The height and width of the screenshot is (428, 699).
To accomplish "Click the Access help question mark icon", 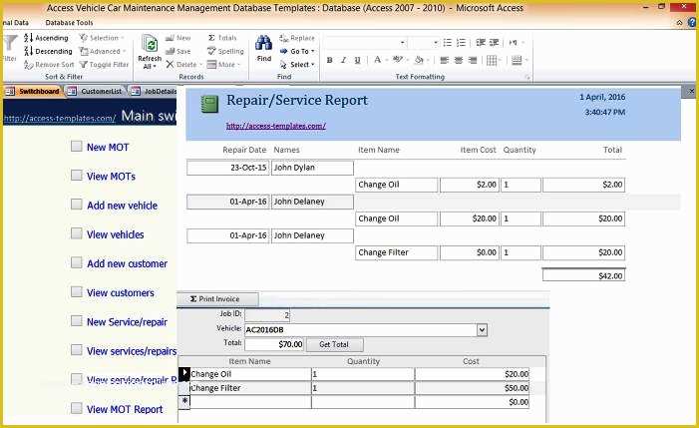I will pyautogui.click(x=692, y=22).
